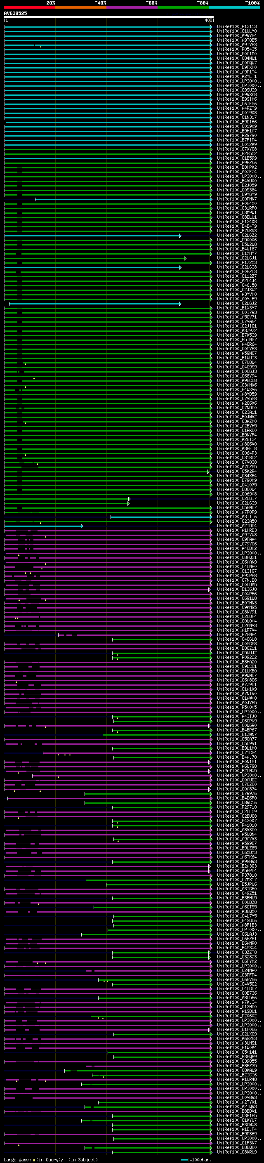Screen dimensions: 264x1163
Task: Open hit UniRef100_Q1WLY0
Action: click(237, 31)
